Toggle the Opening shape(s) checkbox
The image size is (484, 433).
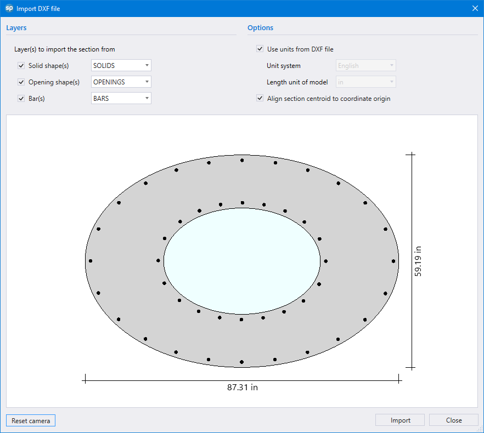21,82
